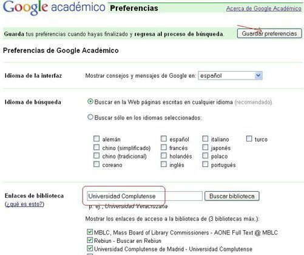Check the alemán language checkbox

coord(96,138)
